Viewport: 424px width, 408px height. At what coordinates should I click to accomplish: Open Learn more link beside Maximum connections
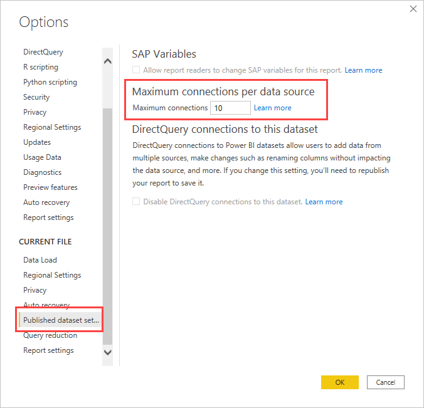273,108
